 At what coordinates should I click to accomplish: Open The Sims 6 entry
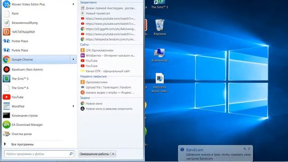[39, 88]
